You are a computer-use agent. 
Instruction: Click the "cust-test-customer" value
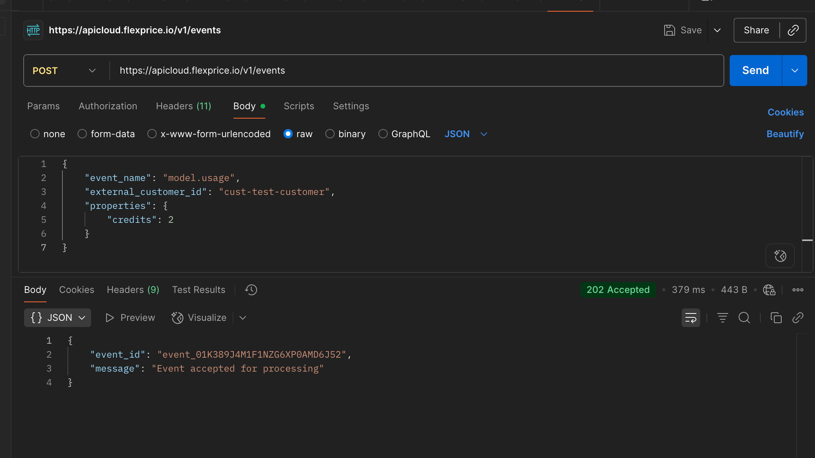[x=274, y=192]
